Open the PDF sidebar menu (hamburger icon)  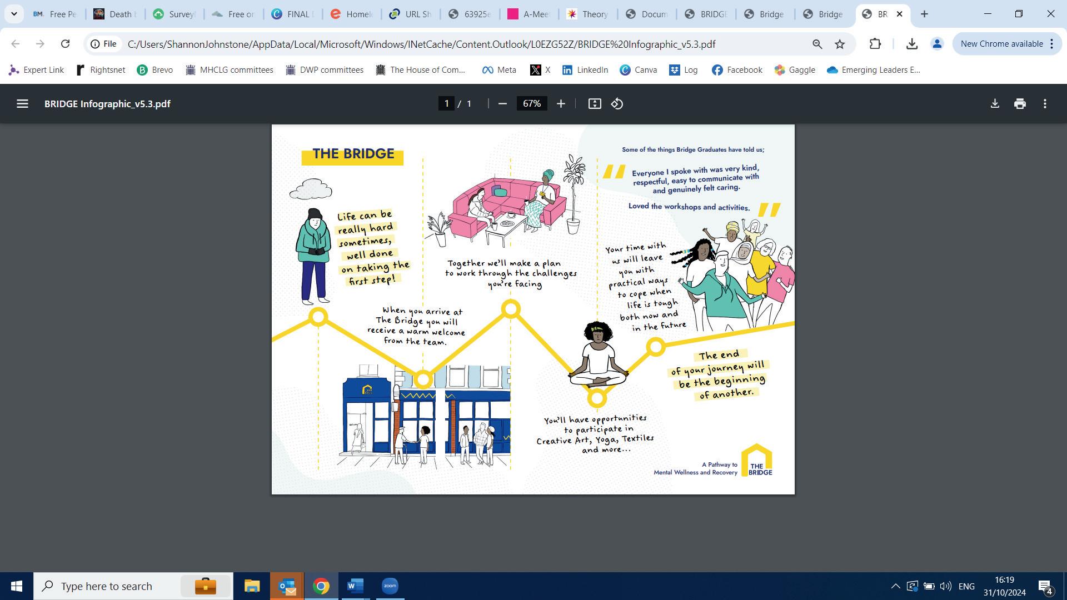[x=22, y=104]
